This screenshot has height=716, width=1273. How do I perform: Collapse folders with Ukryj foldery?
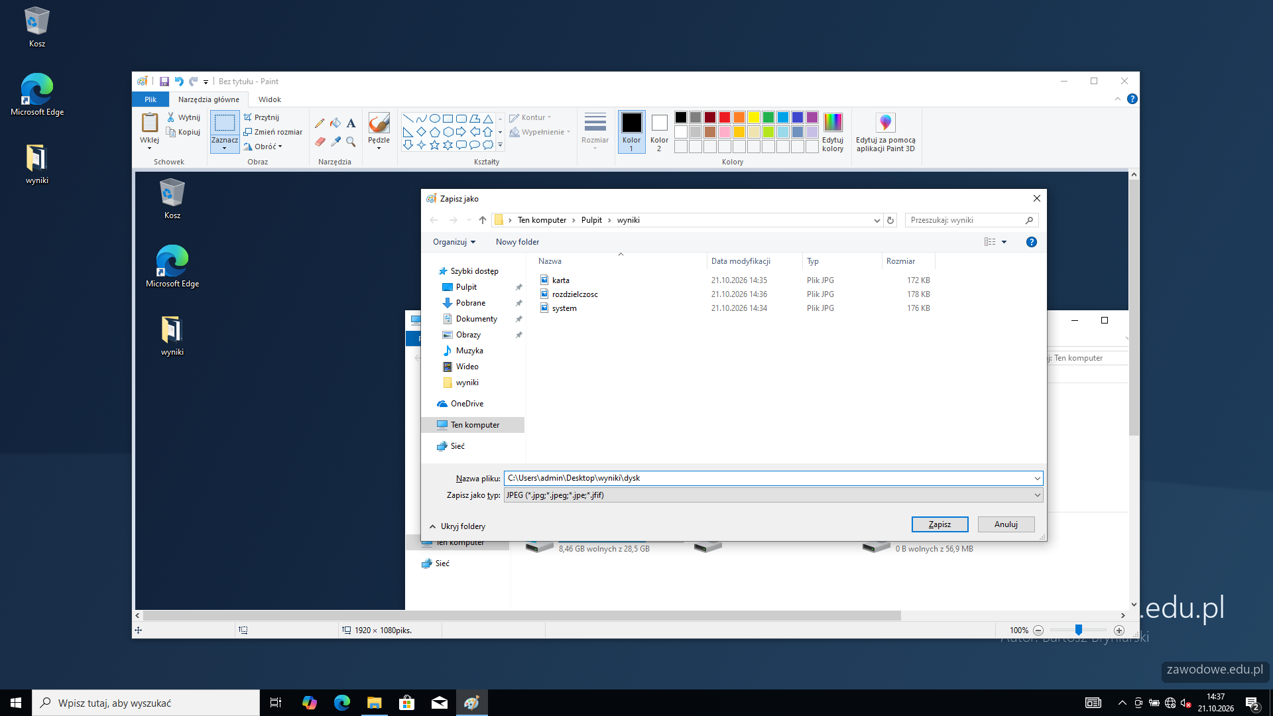pyautogui.click(x=457, y=526)
